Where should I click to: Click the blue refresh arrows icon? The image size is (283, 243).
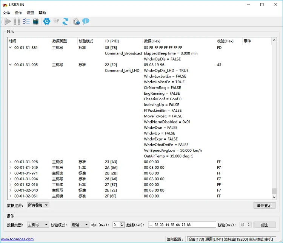click(65, 21)
